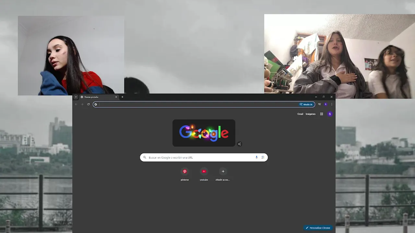Click the Google holiday doodle
The image size is (415, 233).
(x=204, y=133)
